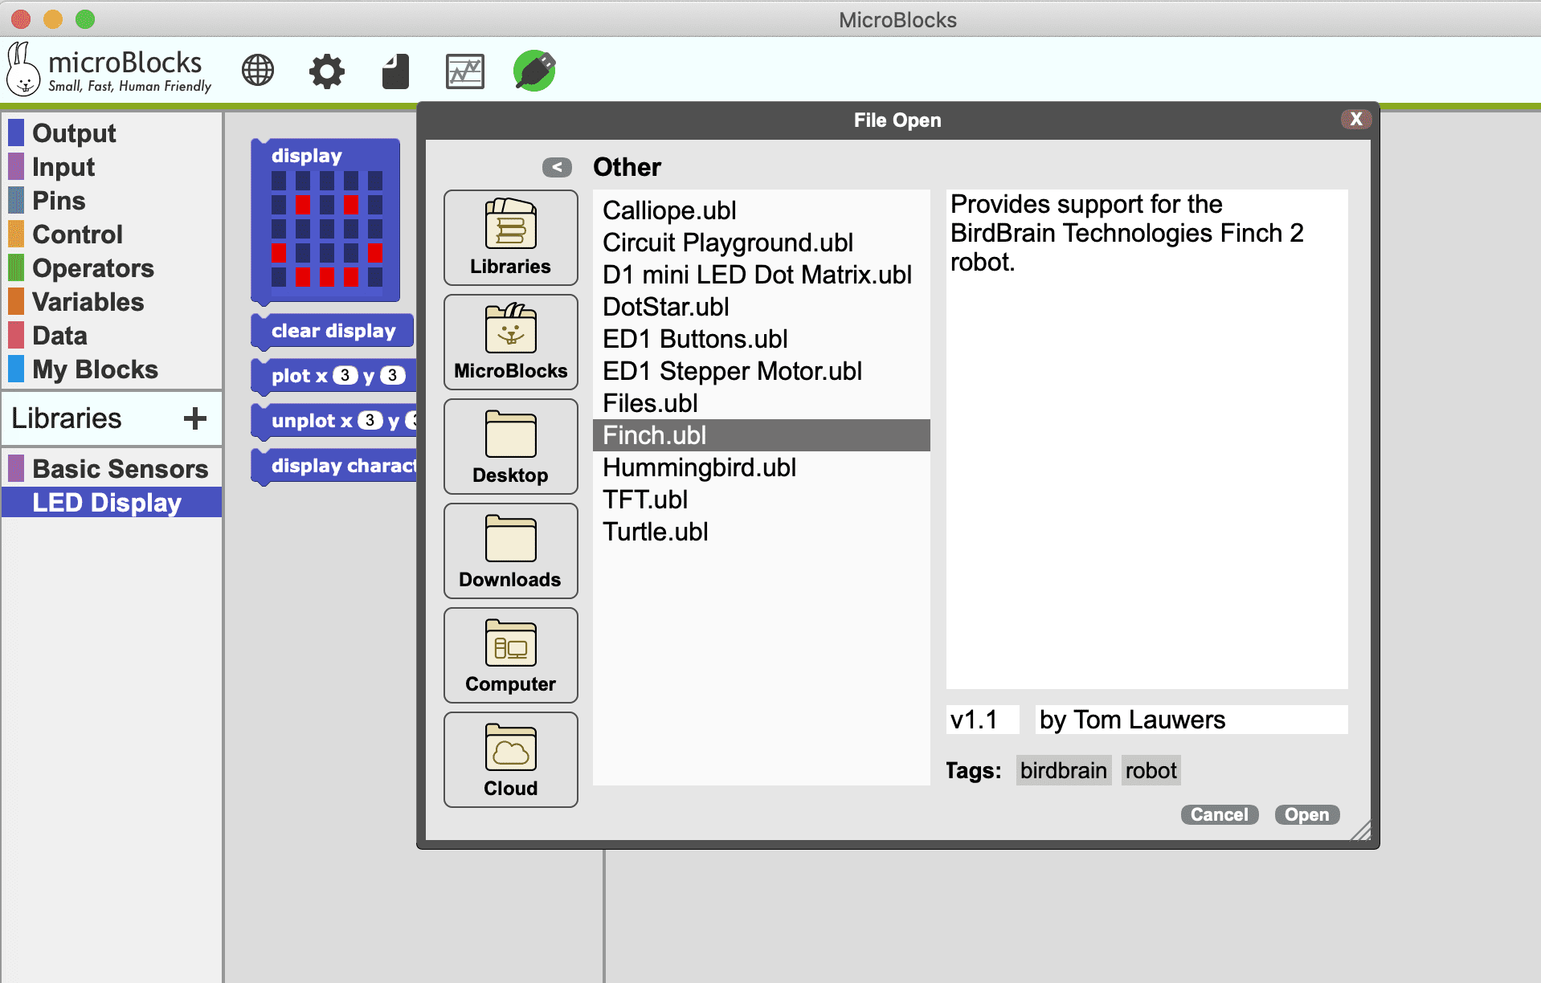
Task: Click the globe language icon
Action: pyautogui.click(x=258, y=71)
